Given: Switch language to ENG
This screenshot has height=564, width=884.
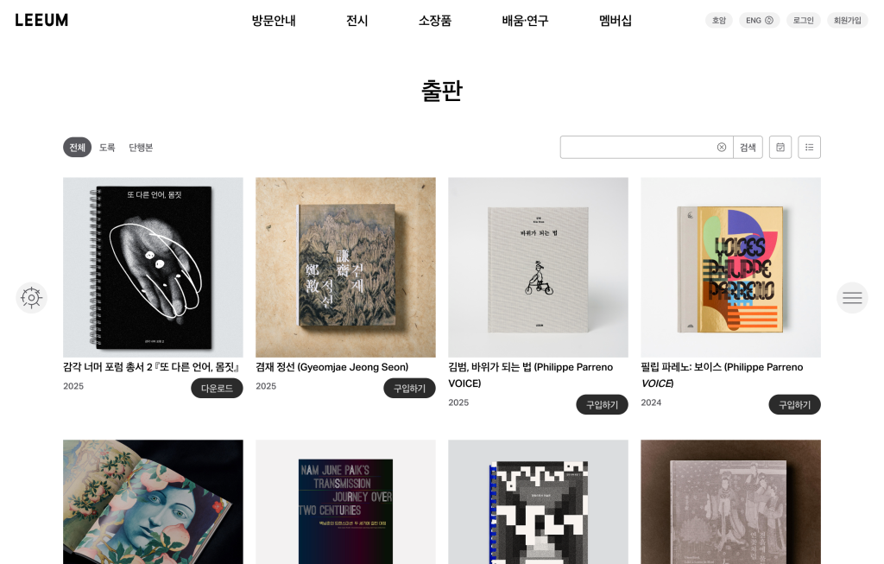Looking at the screenshot, I should 760,21.
